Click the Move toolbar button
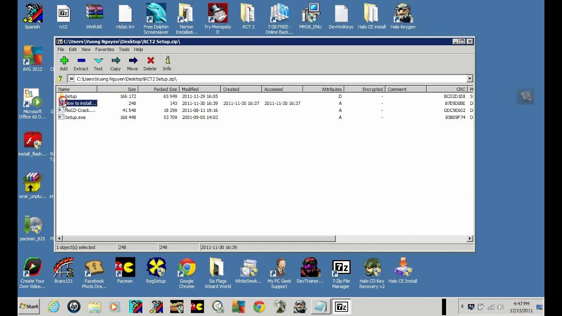The width and height of the screenshot is (562, 316). pyautogui.click(x=133, y=64)
